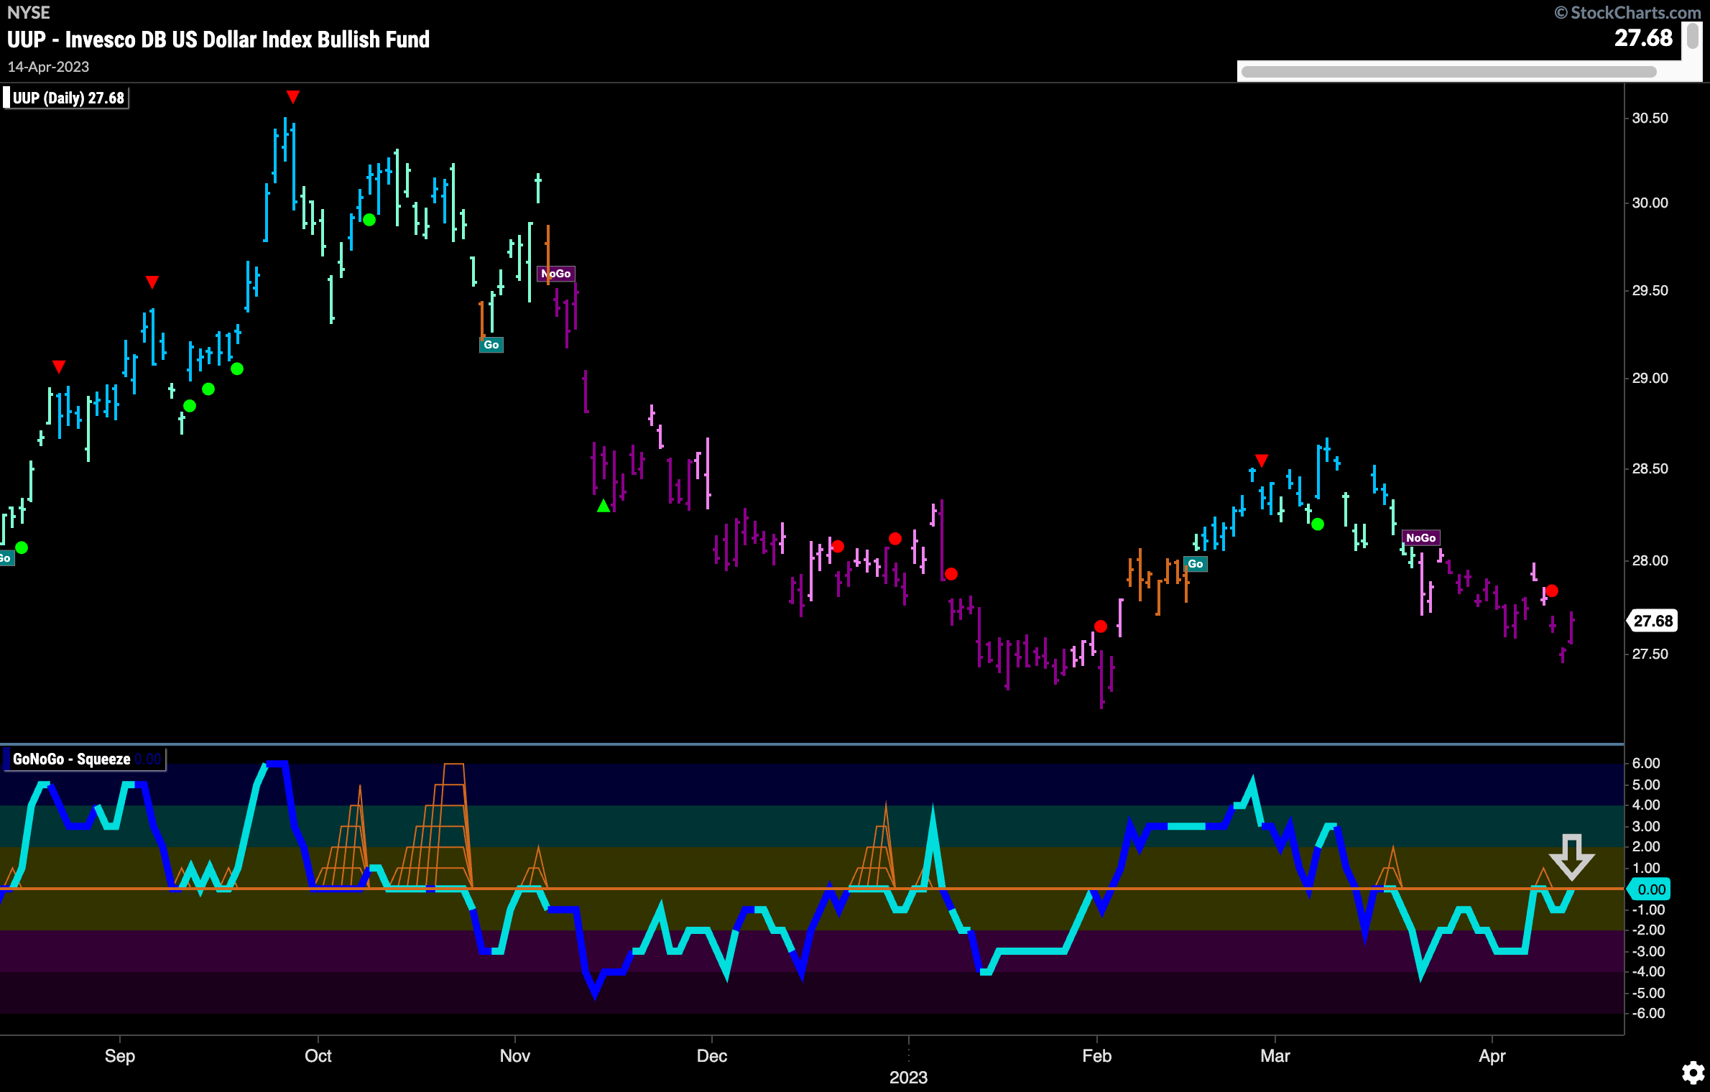
Task: Click the date label 14-Apr-2023
Action: (x=48, y=67)
